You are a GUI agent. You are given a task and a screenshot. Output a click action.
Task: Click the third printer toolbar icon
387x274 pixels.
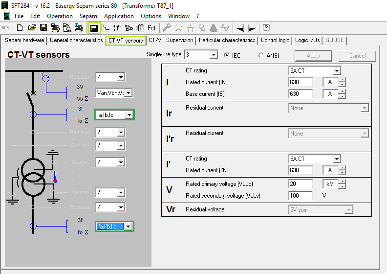point(79,28)
